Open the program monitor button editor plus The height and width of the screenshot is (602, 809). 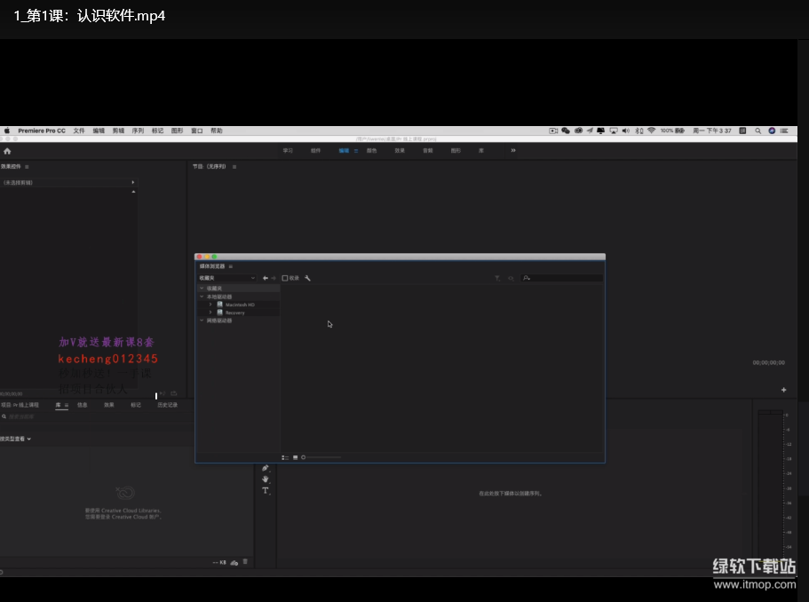pyautogui.click(x=784, y=390)
